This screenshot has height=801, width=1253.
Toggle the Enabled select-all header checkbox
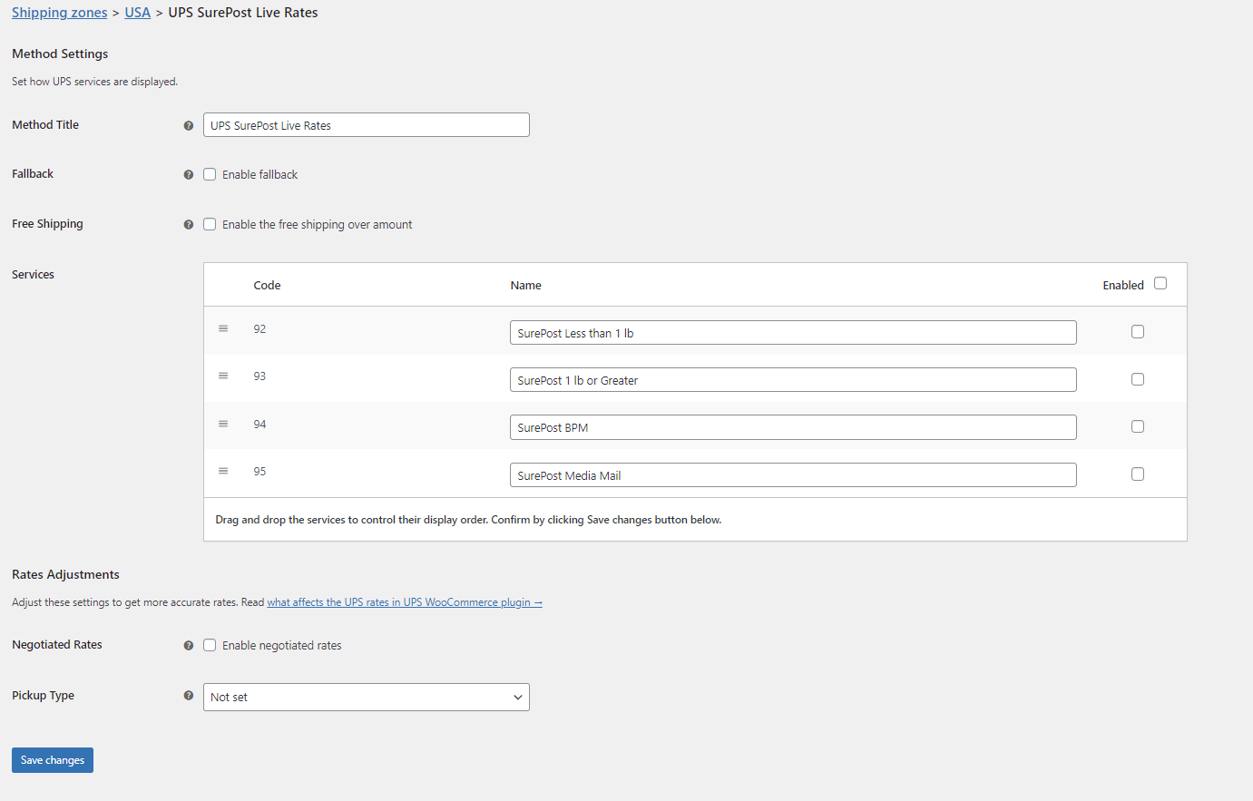click(x=1160, y=284)
